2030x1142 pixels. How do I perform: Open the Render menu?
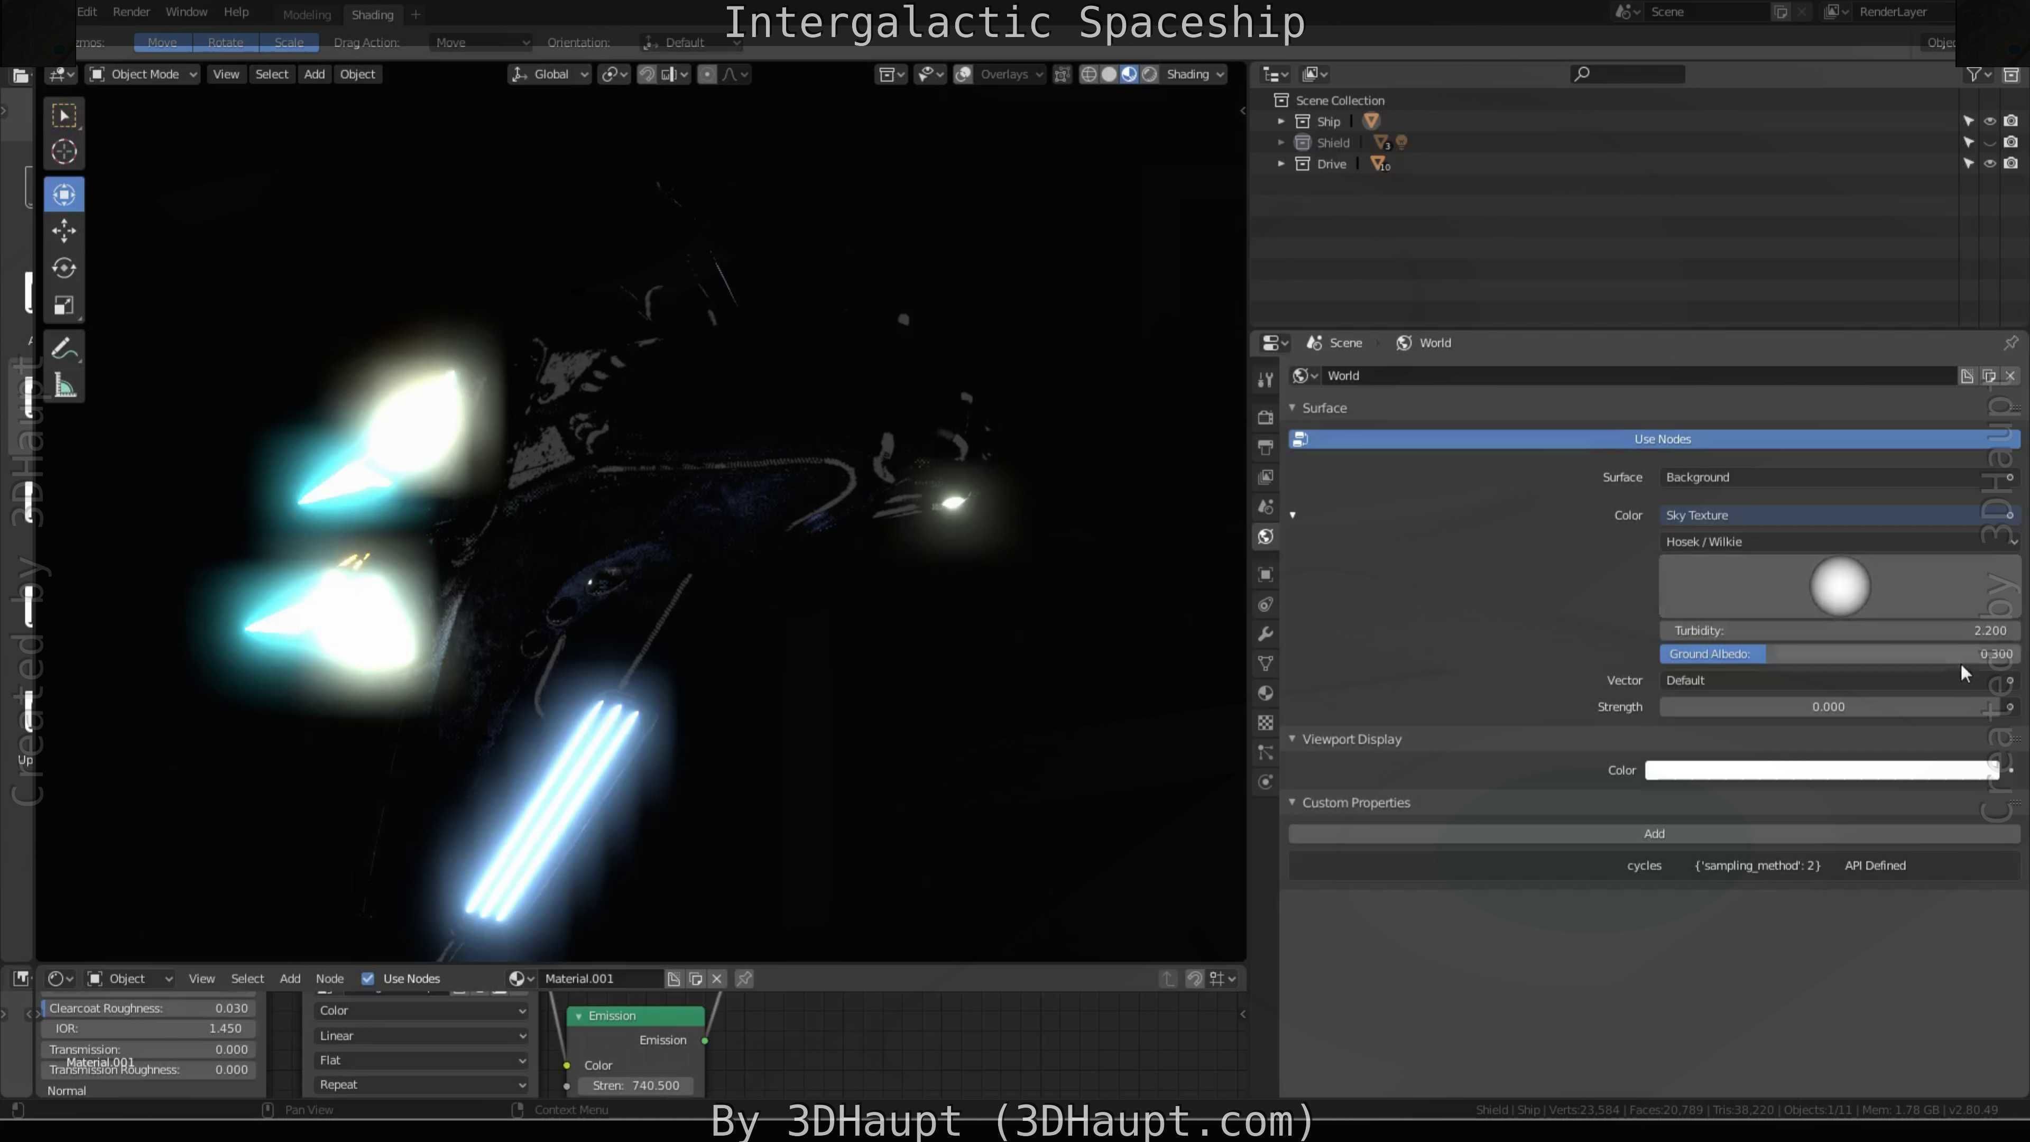131,12
